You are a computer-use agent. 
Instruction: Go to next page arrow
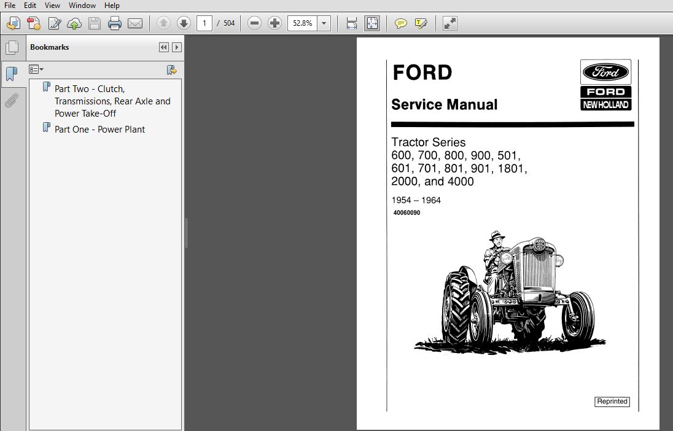(x=184, y=23)
